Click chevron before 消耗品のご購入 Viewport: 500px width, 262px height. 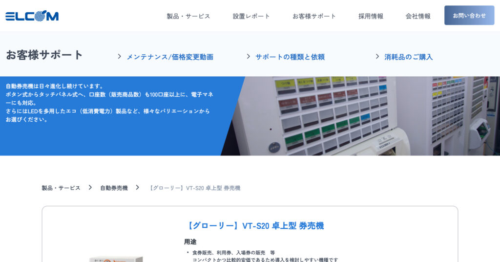click(377, 57)
